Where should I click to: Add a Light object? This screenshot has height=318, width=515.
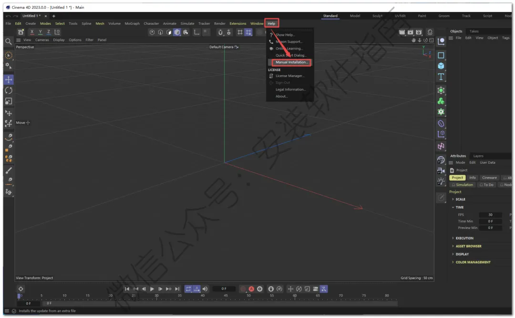point(441,181)
